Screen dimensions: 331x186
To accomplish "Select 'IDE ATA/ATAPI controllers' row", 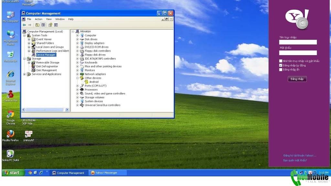I will point(100,59).
